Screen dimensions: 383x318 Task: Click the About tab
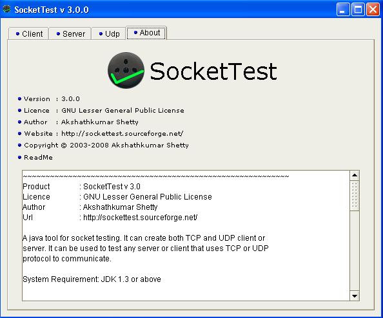146,33
